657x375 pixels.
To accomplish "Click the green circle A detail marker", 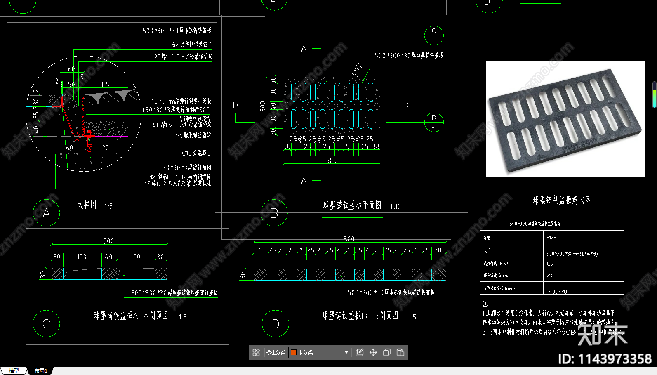I will click(x=46, y=213).
